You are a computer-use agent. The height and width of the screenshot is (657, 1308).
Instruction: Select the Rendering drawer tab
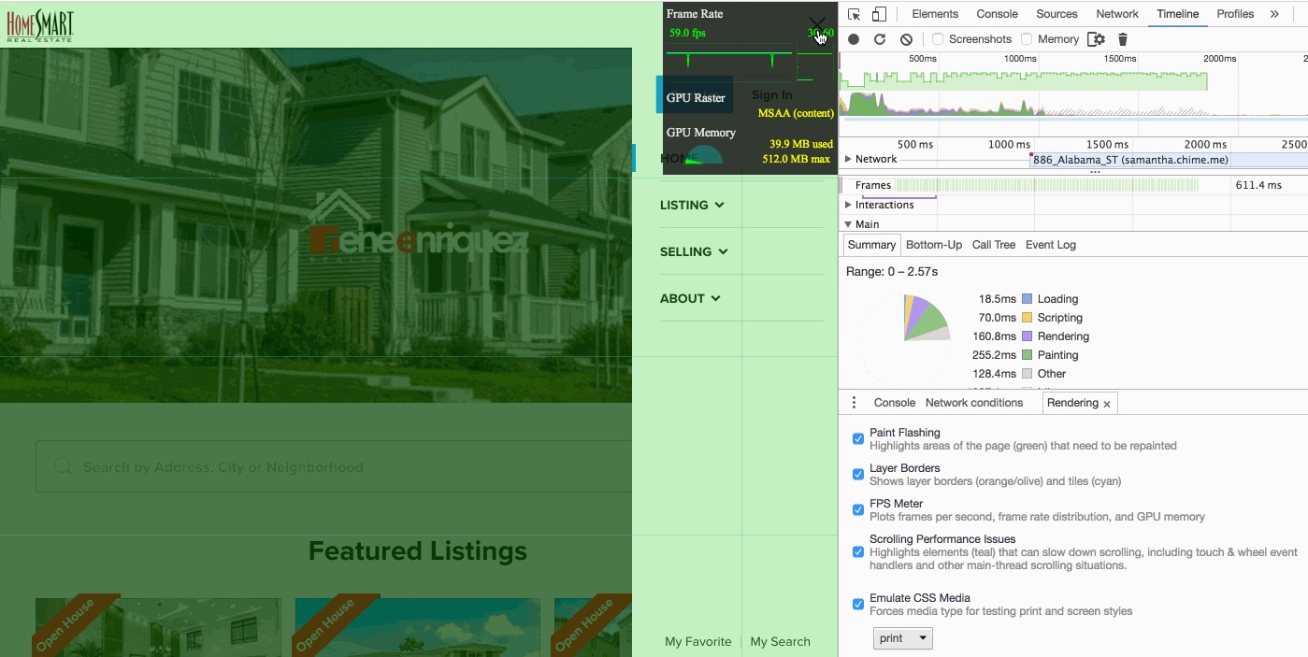(1072, 403)
